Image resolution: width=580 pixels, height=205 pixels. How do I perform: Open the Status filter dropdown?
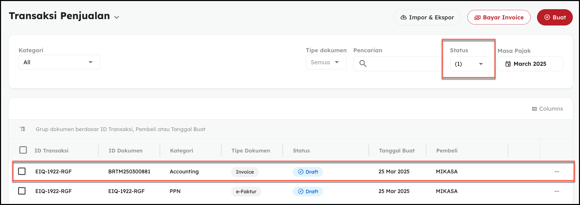coord(470,64)
